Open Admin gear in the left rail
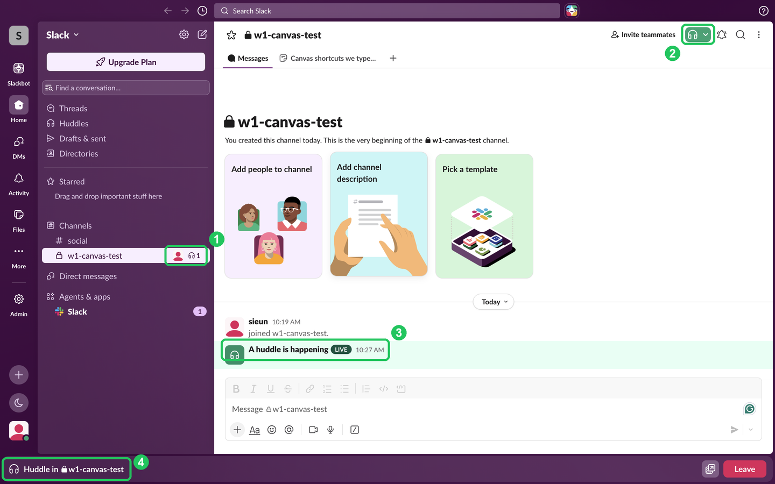 (x=19, y=304)
